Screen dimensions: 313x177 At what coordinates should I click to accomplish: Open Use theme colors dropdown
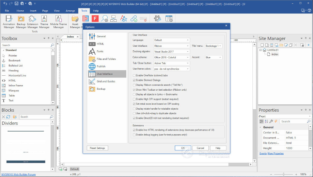(172, 69)
